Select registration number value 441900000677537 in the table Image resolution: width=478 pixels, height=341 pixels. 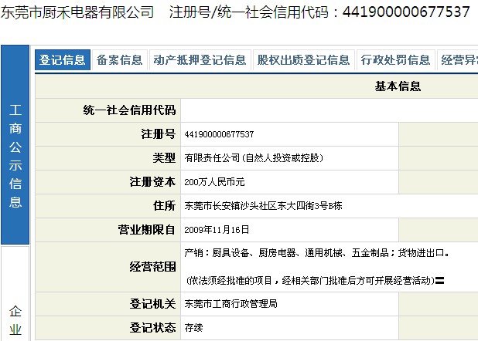pyautogui.click(x=219, y=134)
